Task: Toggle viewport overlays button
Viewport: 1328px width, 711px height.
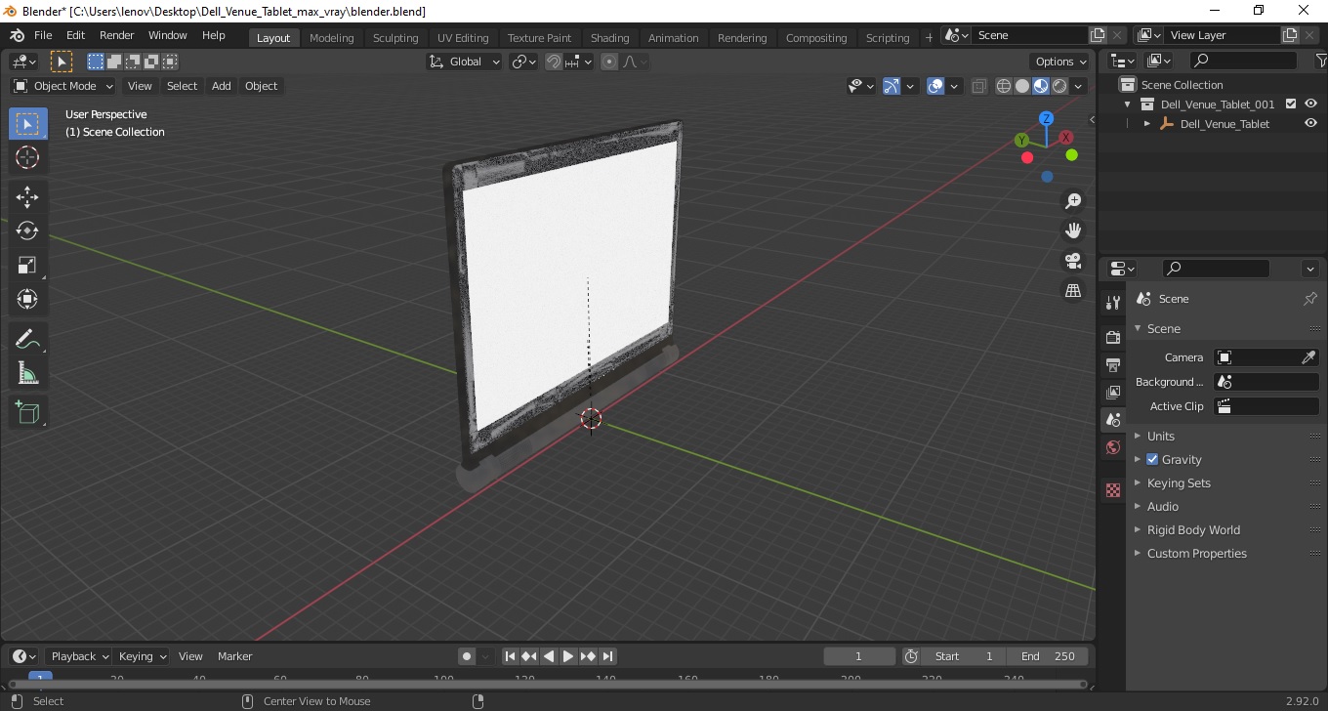Action: pyautogui.click(x=935, y=86)
